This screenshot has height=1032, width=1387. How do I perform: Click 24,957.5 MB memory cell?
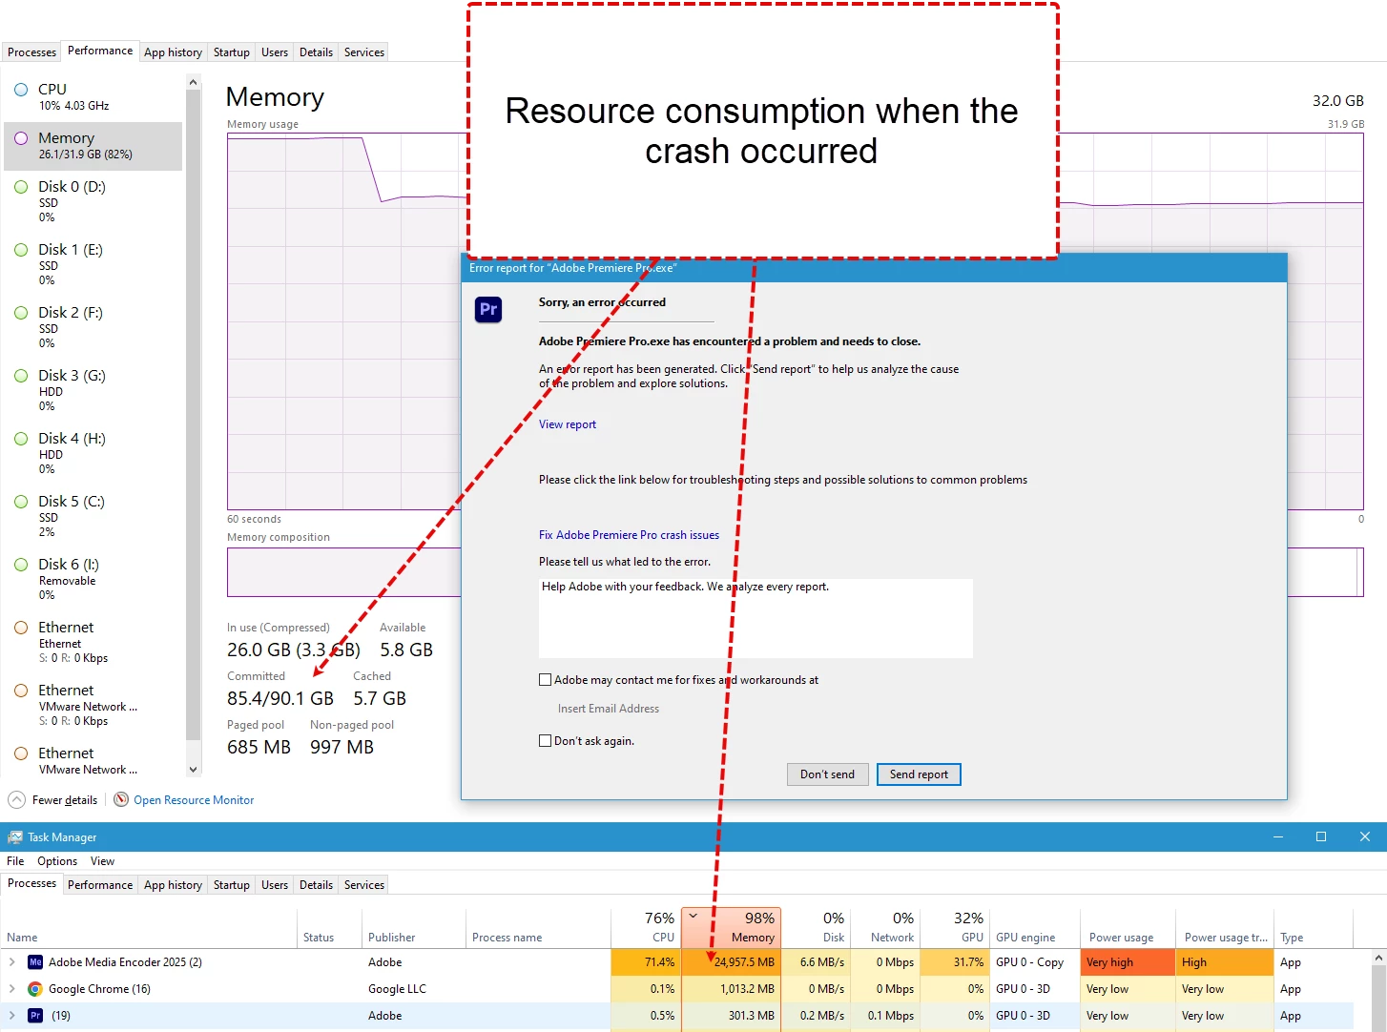click(x=732, y=962)
